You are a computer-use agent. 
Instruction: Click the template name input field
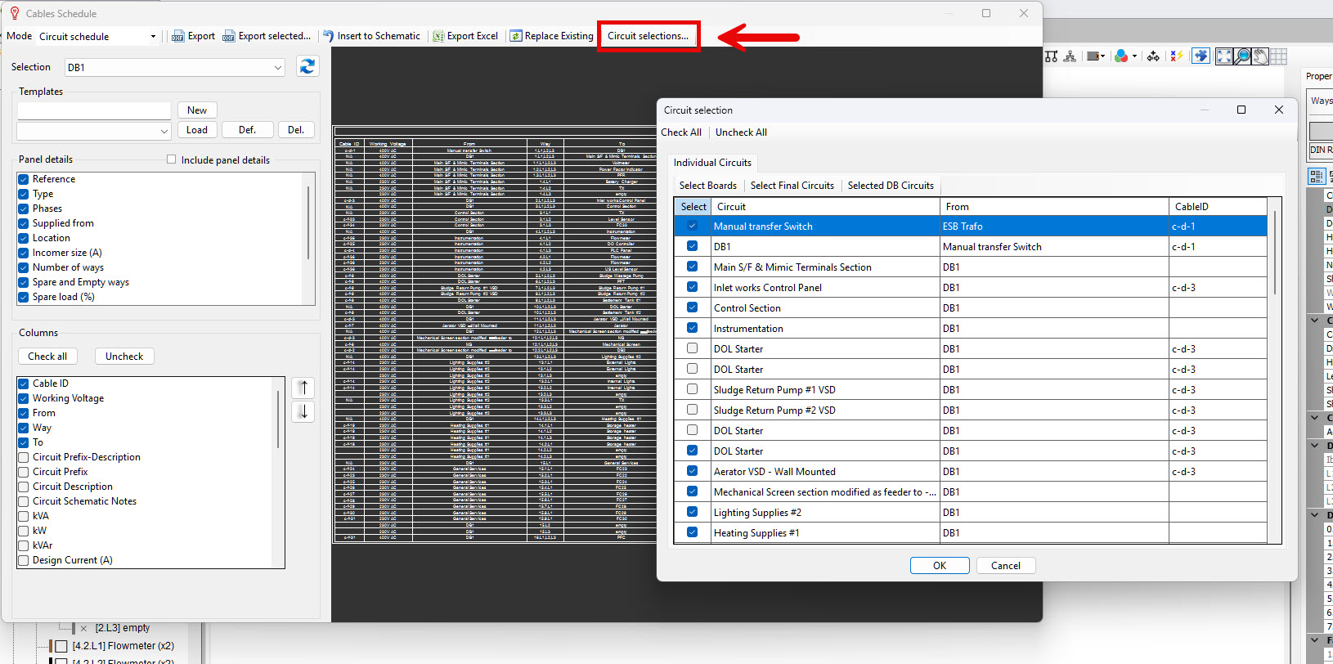click(94, 110)
